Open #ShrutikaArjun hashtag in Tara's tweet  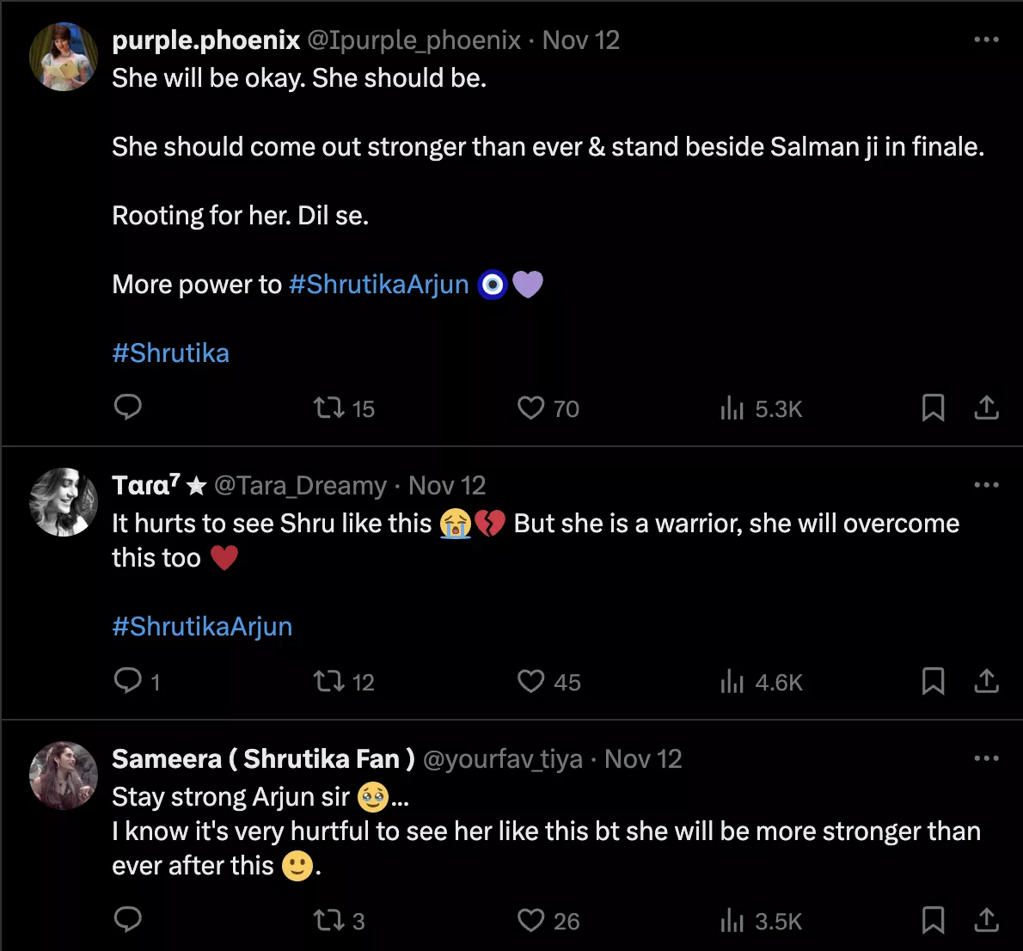tap(202, 626)
